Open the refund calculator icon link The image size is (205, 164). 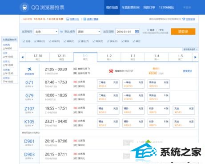coord(85,19)
